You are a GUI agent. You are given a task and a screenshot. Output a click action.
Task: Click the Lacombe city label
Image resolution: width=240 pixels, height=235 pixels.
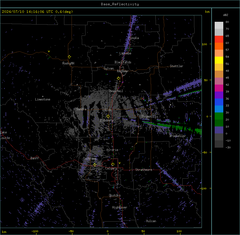(125, 53)
